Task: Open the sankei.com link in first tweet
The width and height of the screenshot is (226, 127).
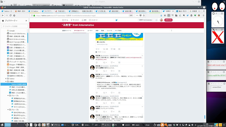Action: 134,58
